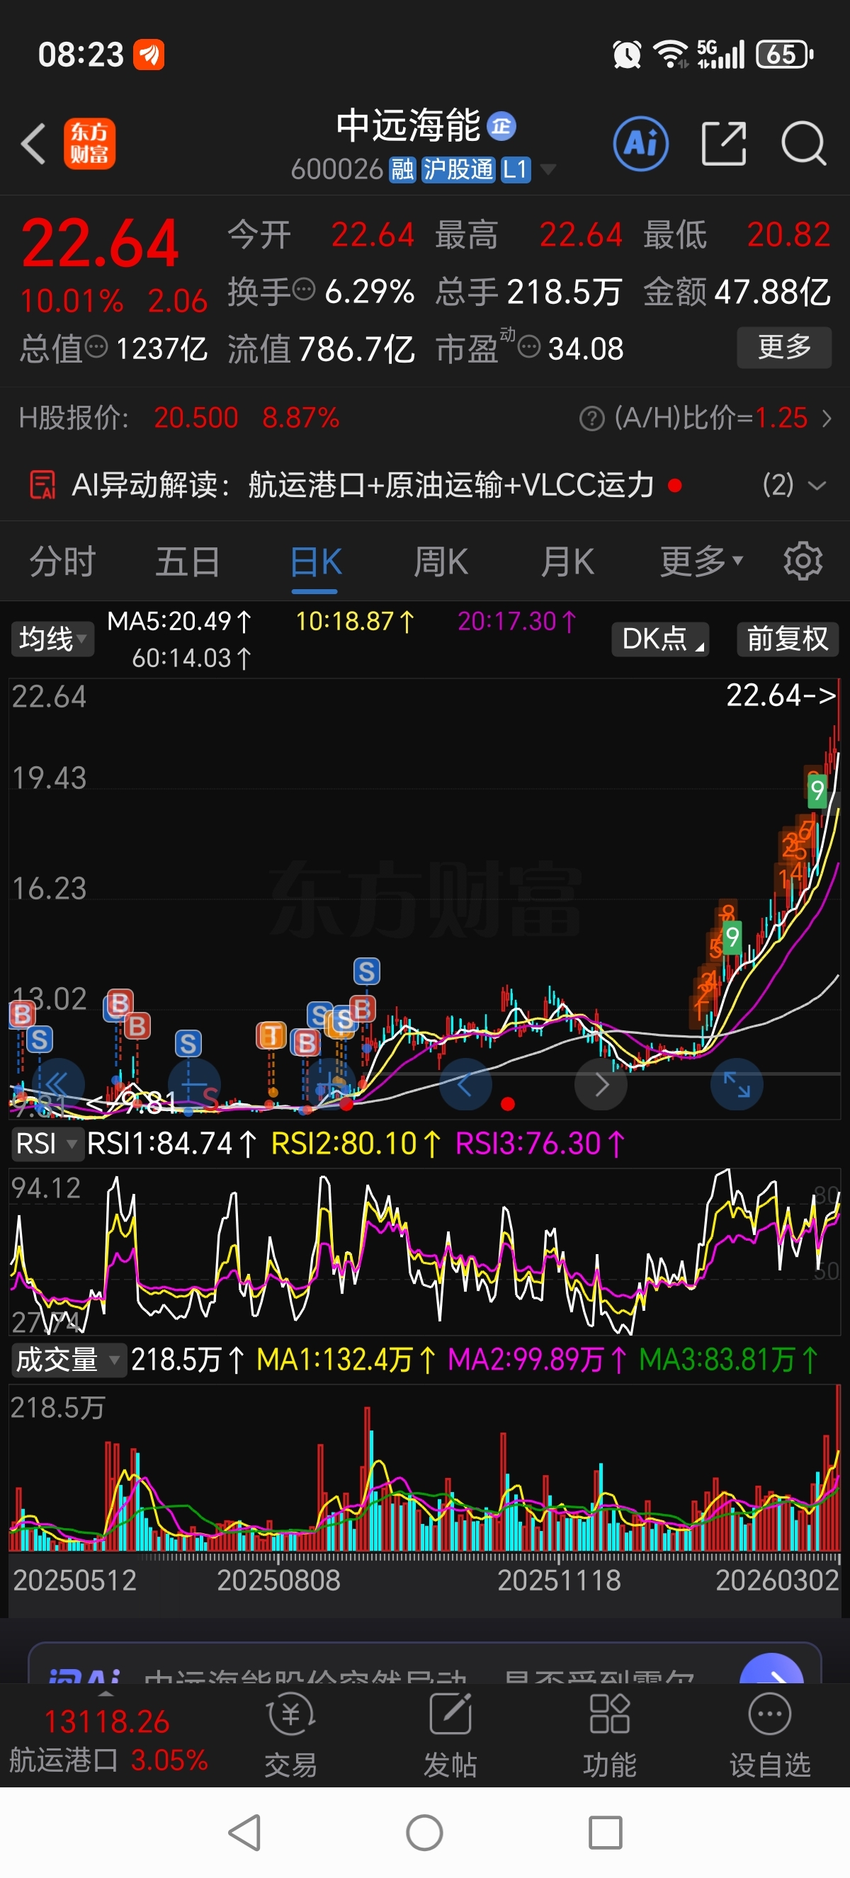Image resolution: width=850 pixels, height=1878 pixels.
Task: Move chart left with the left arrow
Action: point(465,1084)
